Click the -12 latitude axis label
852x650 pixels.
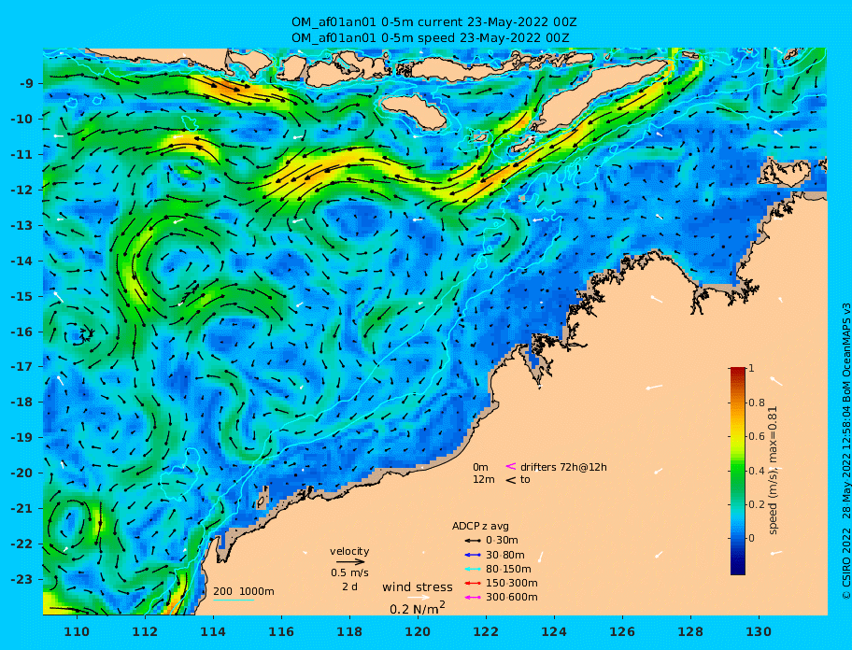[22, 191]
